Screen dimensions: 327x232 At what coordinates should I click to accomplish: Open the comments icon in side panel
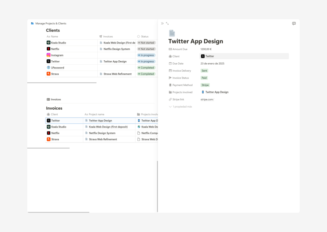(294, 23)
